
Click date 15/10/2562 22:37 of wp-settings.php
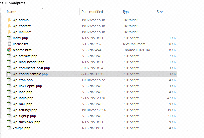[x=94, y=110]
